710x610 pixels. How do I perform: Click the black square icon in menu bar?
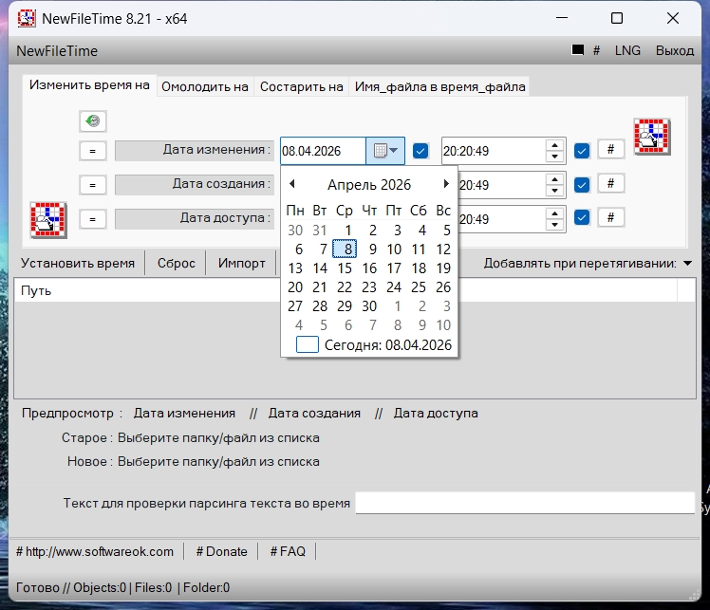pyautogui.click(x=578, y=49)
